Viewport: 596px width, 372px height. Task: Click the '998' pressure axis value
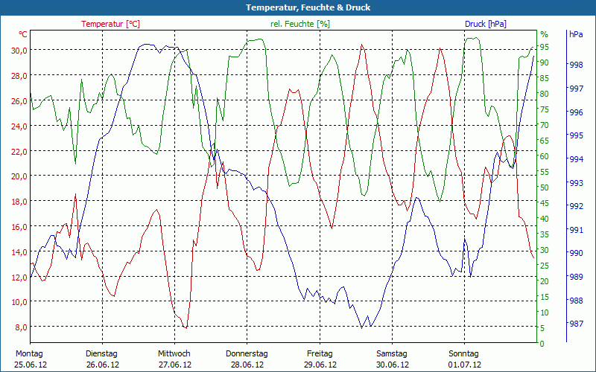click(x=576, y=65)
